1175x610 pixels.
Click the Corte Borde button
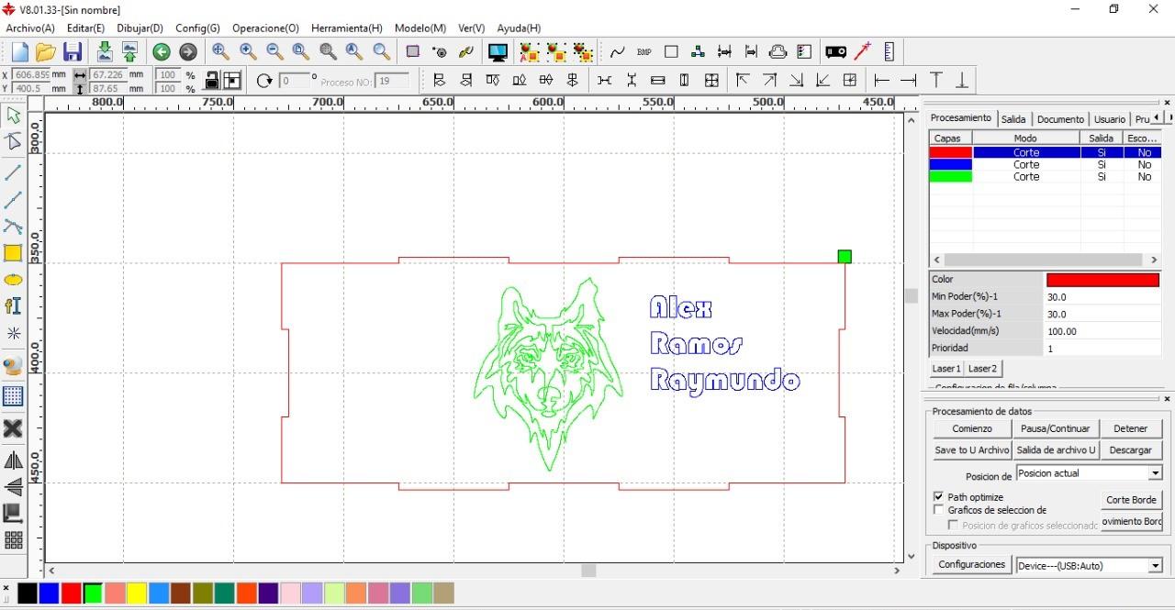click(1132, 500)
